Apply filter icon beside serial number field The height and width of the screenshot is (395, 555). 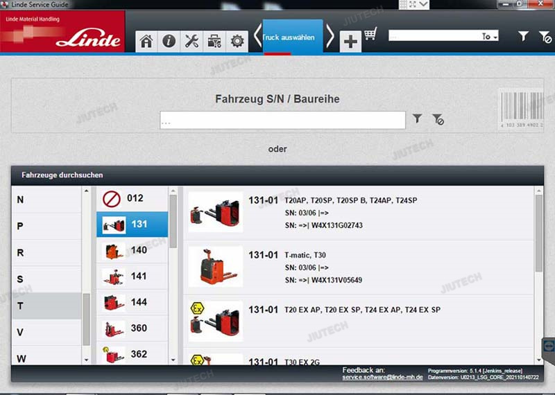(x=417, y=119)
